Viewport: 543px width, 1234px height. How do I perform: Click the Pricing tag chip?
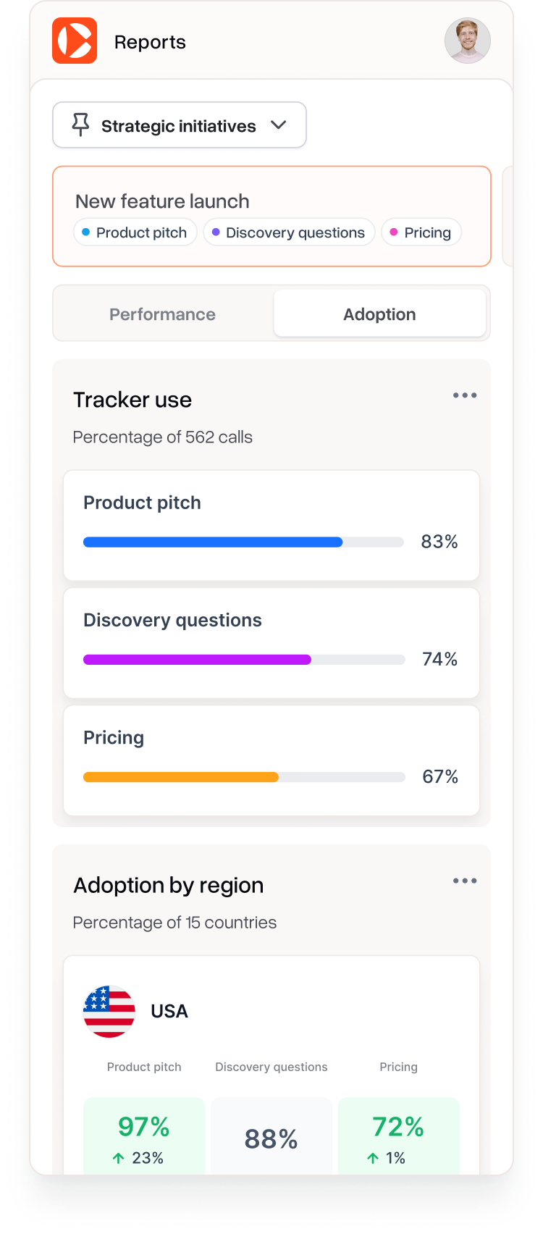pos(421,232)
